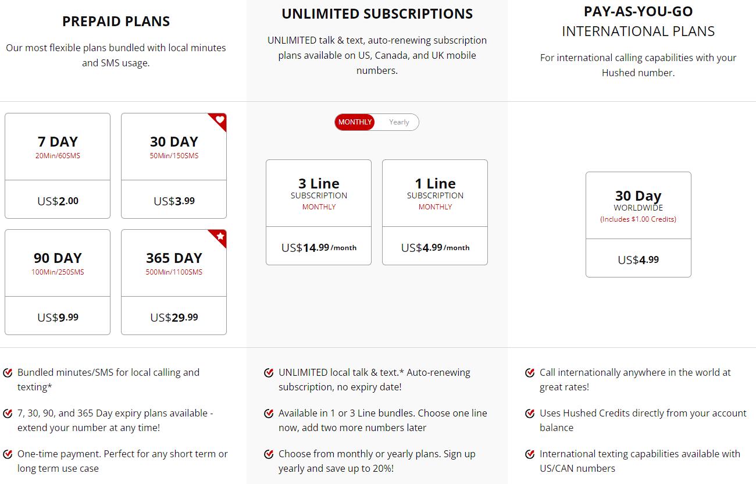This screenshot has width=756, height=484.
Task: Choose the 3 Line monthly subscription
Action: point(319,212)
